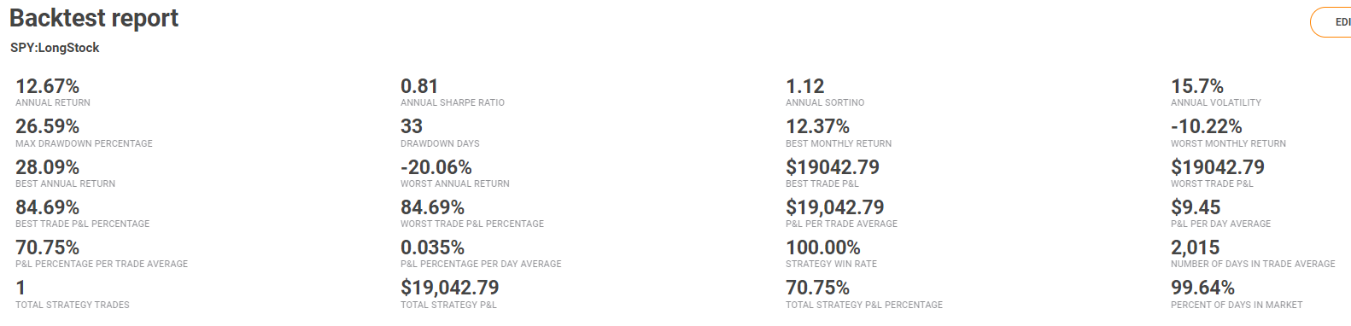This screenshot has height=326, width=1351.
Task: Select the 15.7% annual volatility figure
Action: tap(1197, 86)
